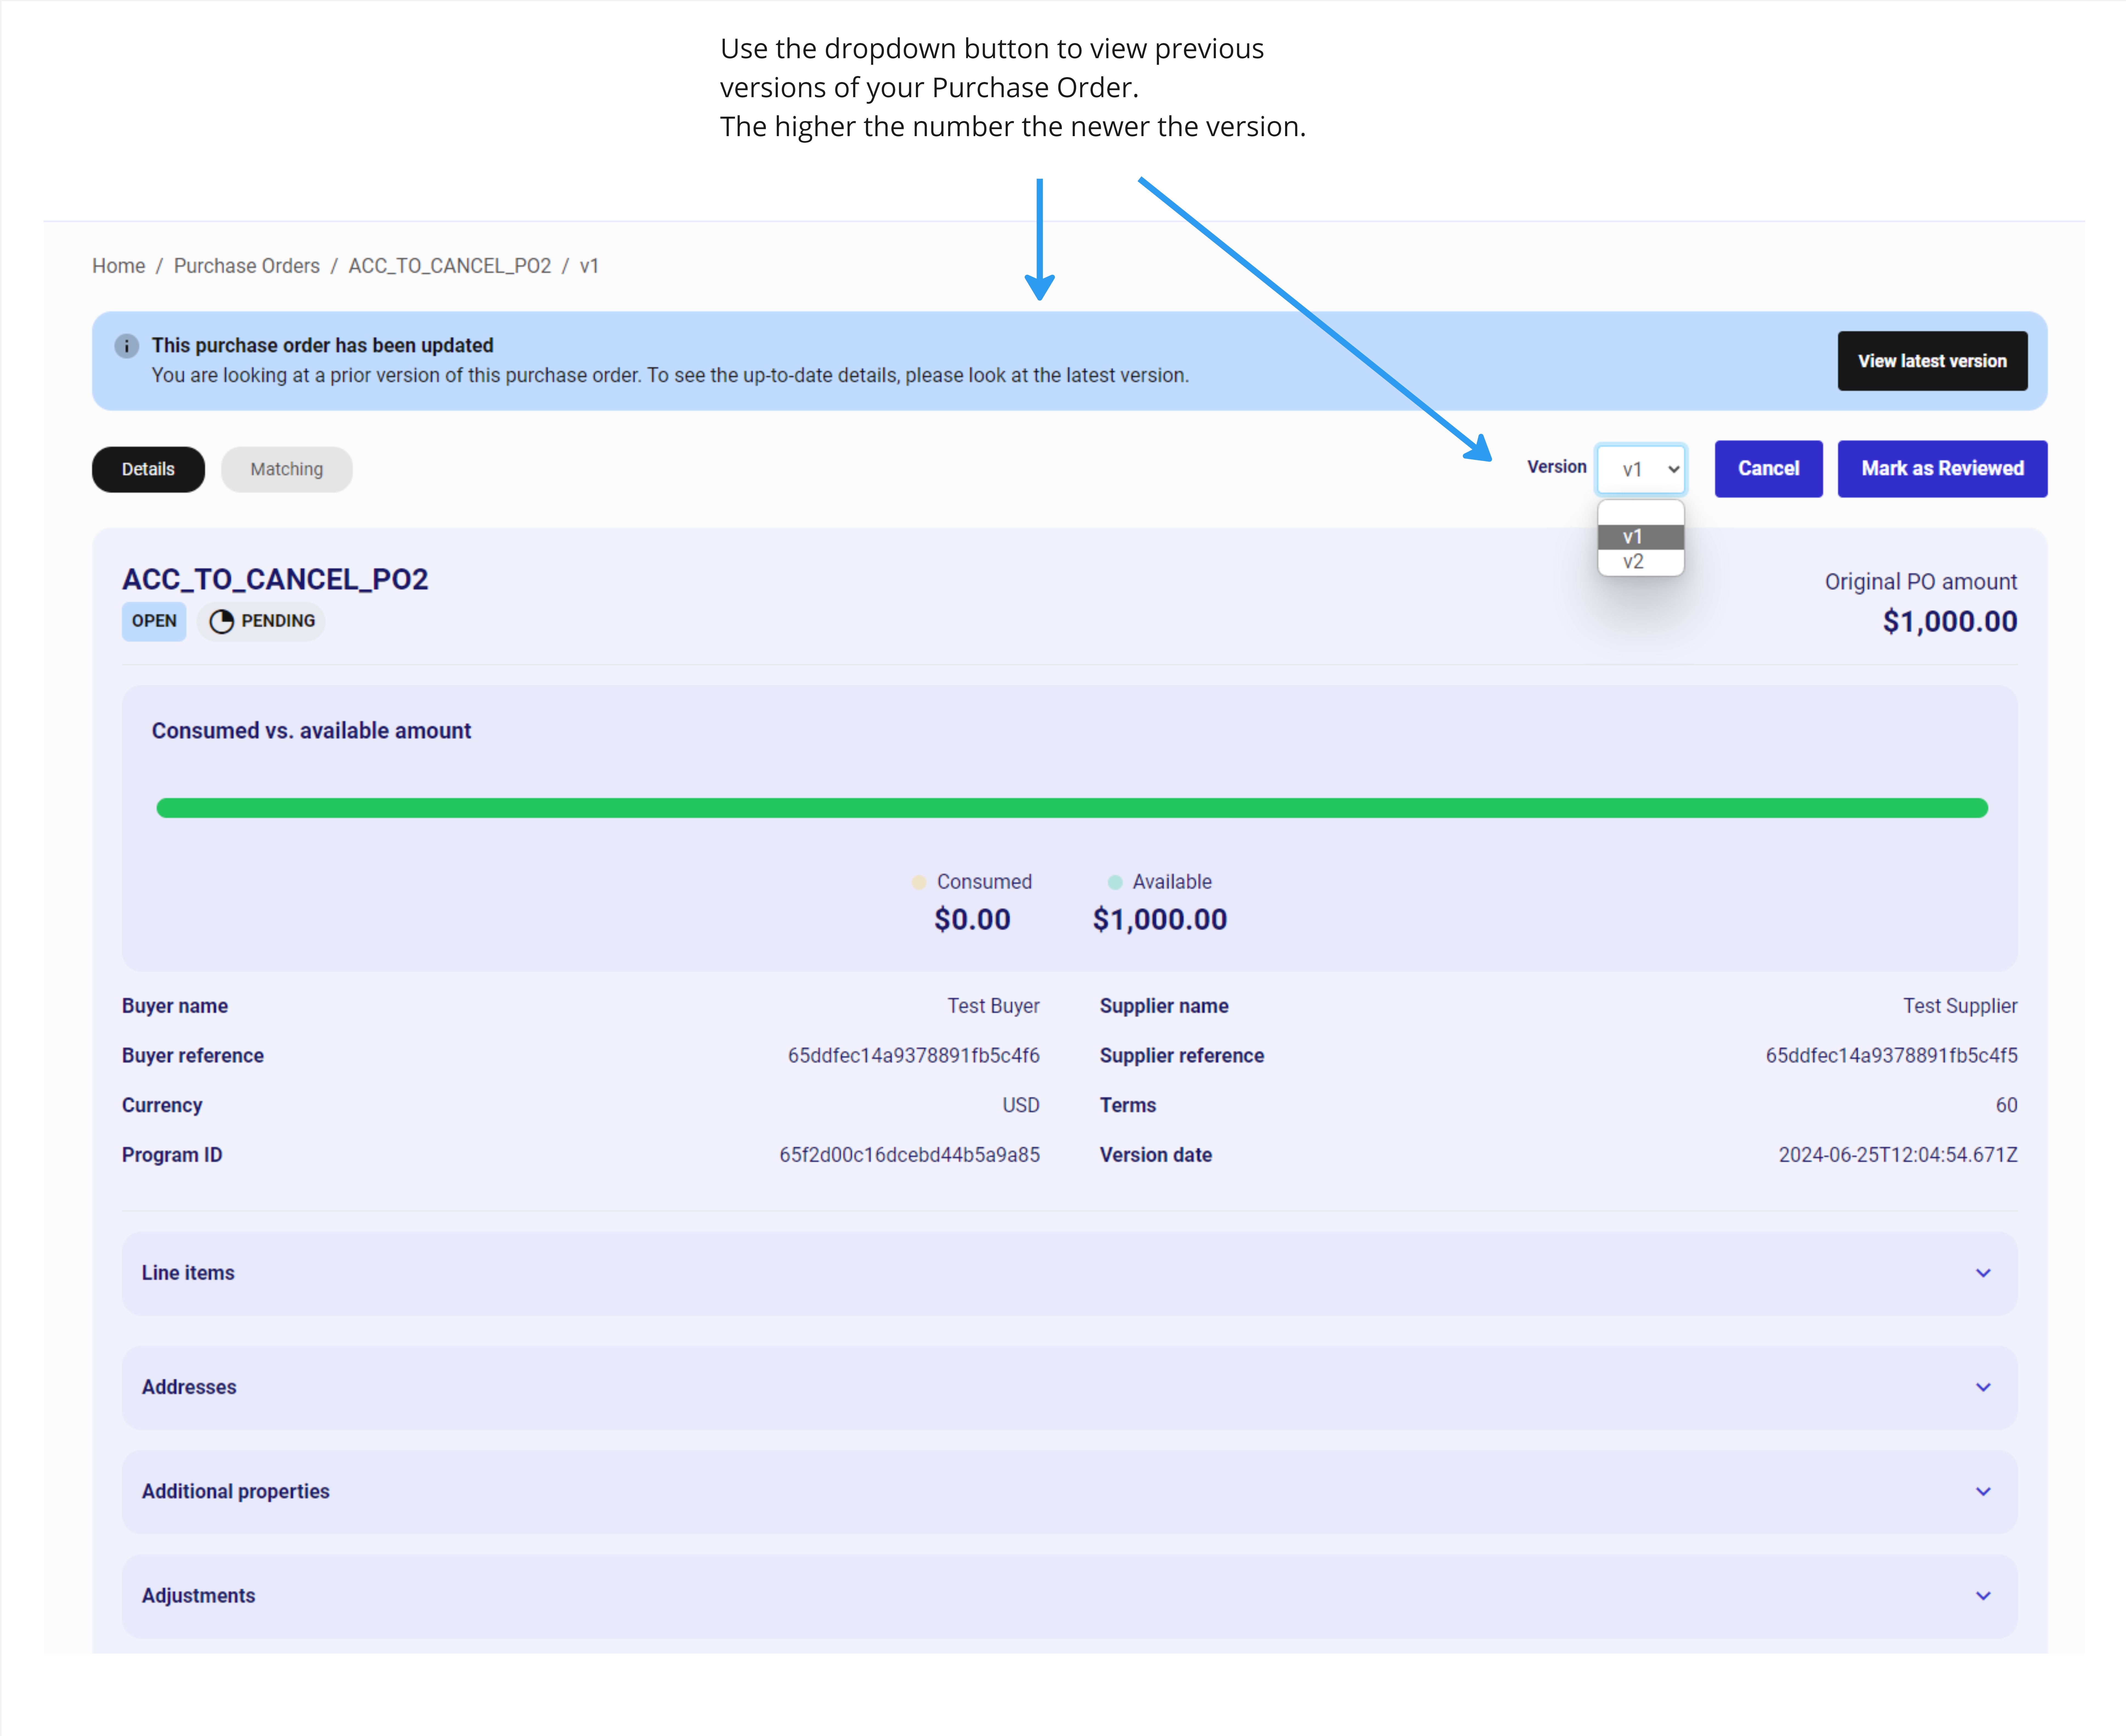Click the Cancel button
Screen dimensions: 2126x1736
1768,468
